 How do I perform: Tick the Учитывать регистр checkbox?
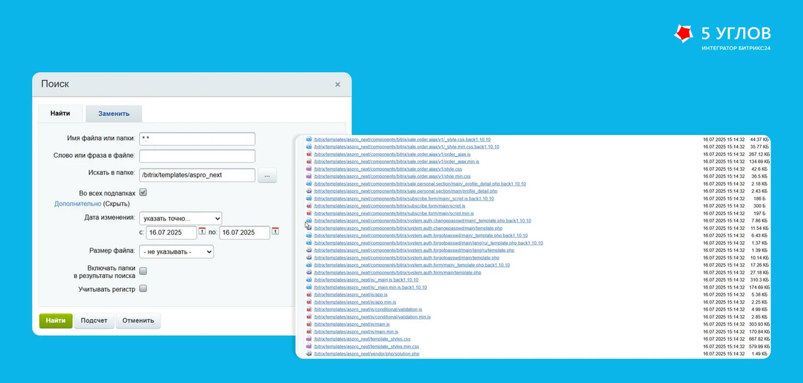pos(143,288)
